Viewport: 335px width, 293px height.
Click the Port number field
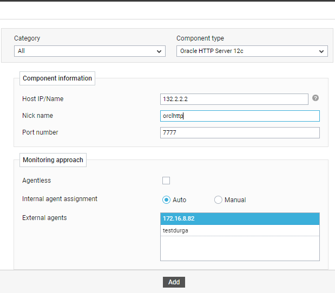pyautogui.click(x=240, y=133)
